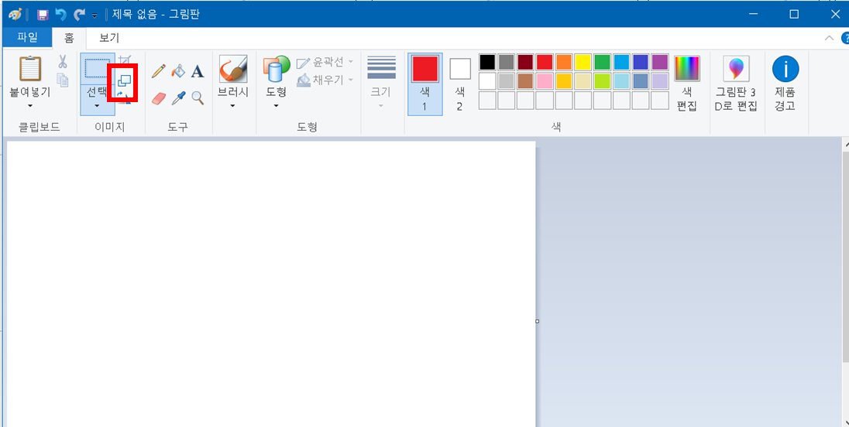Save the drawing using the title bar floppy icon
This screenshot has height=427, width=849.
point(43,15)
